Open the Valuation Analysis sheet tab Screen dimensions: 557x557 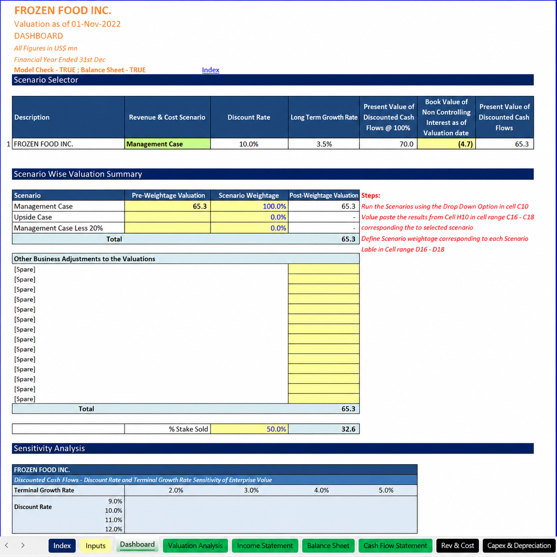[x=195, y=545]
